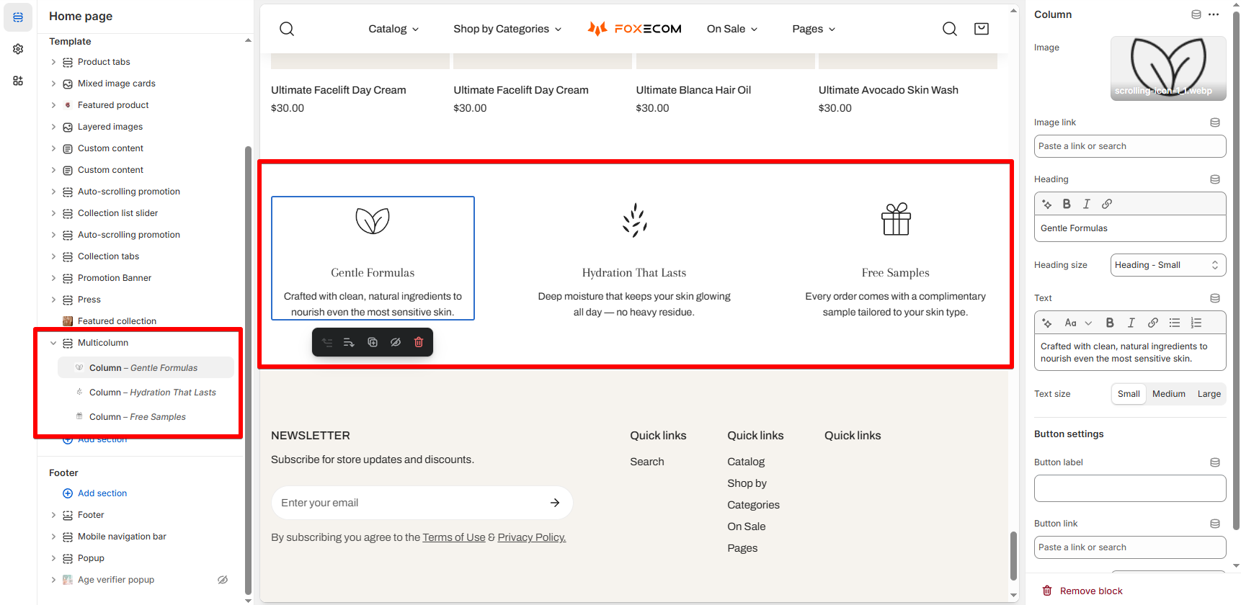1241x605 pixels.
Task: Delete block using red trash icon
Action: [419, 342]
